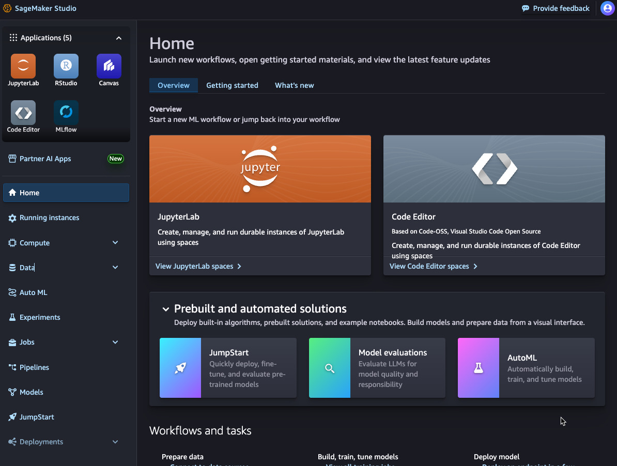
Task: Click View JupyterLab spaces link
Action: coord(198,266)
